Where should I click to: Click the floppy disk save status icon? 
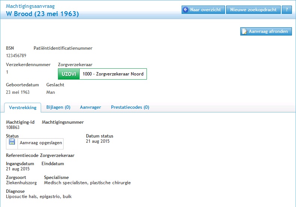12,142
